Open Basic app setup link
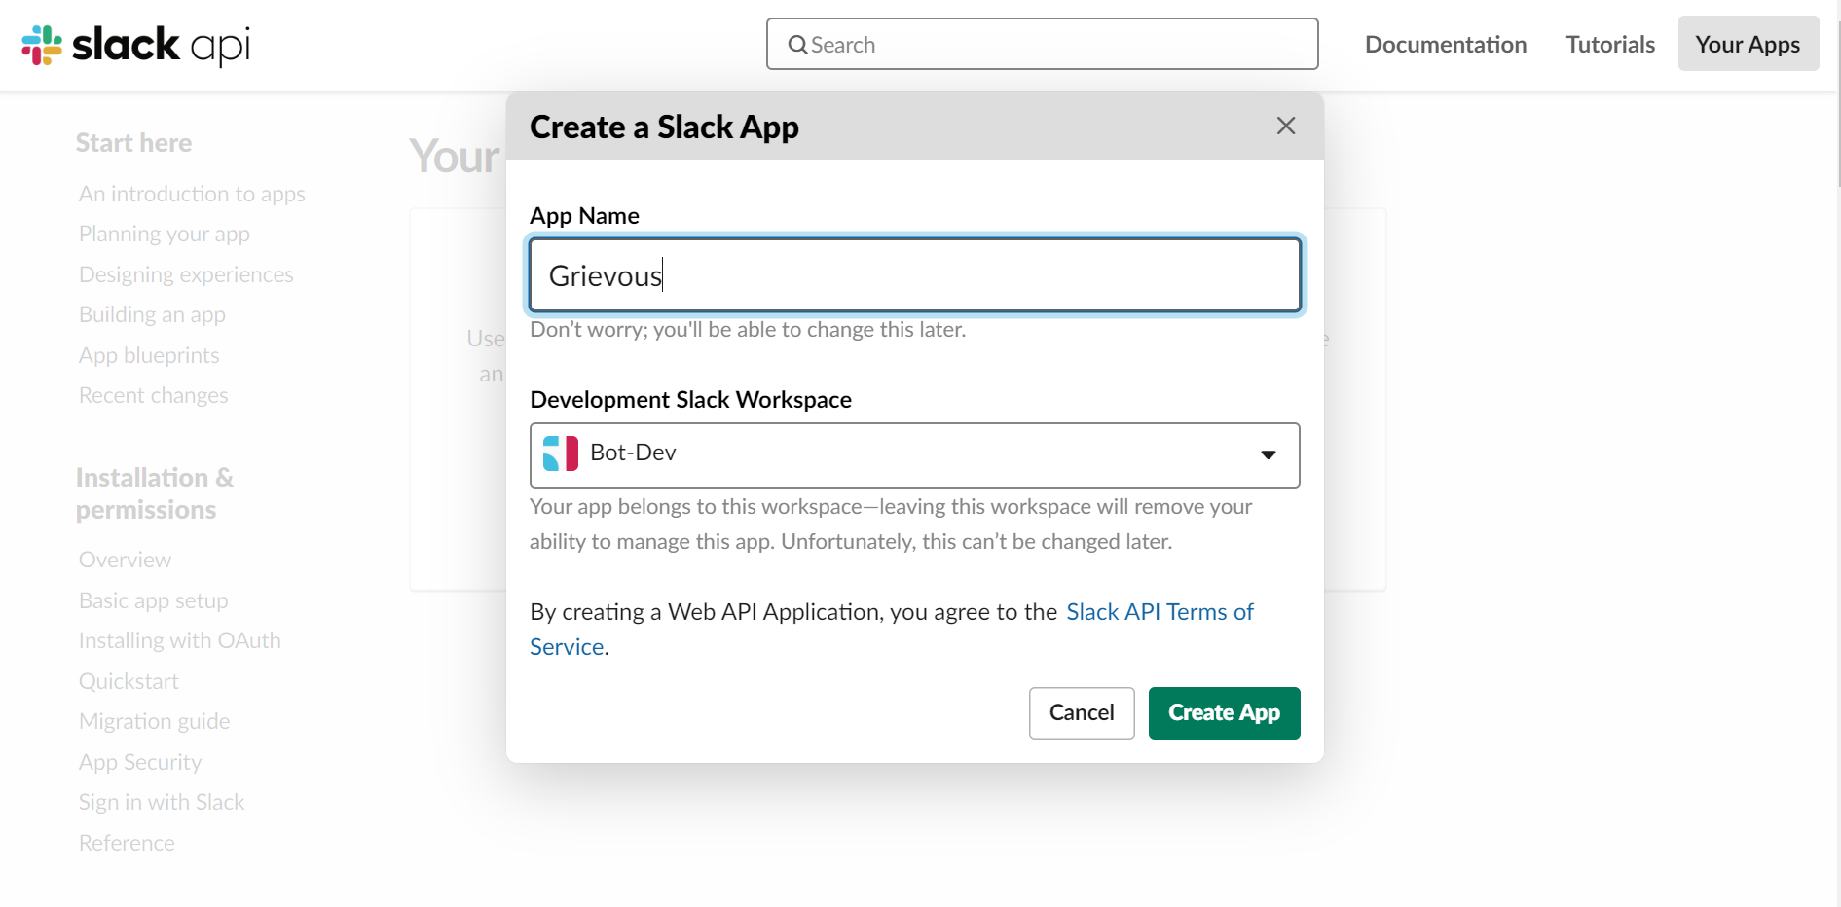This screenshot has height=907, width=1841. [x=153, y=600]
